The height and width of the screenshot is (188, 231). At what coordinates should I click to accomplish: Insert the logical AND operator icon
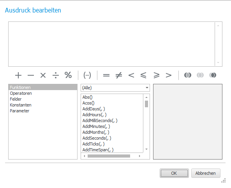(x=188, y=75)
